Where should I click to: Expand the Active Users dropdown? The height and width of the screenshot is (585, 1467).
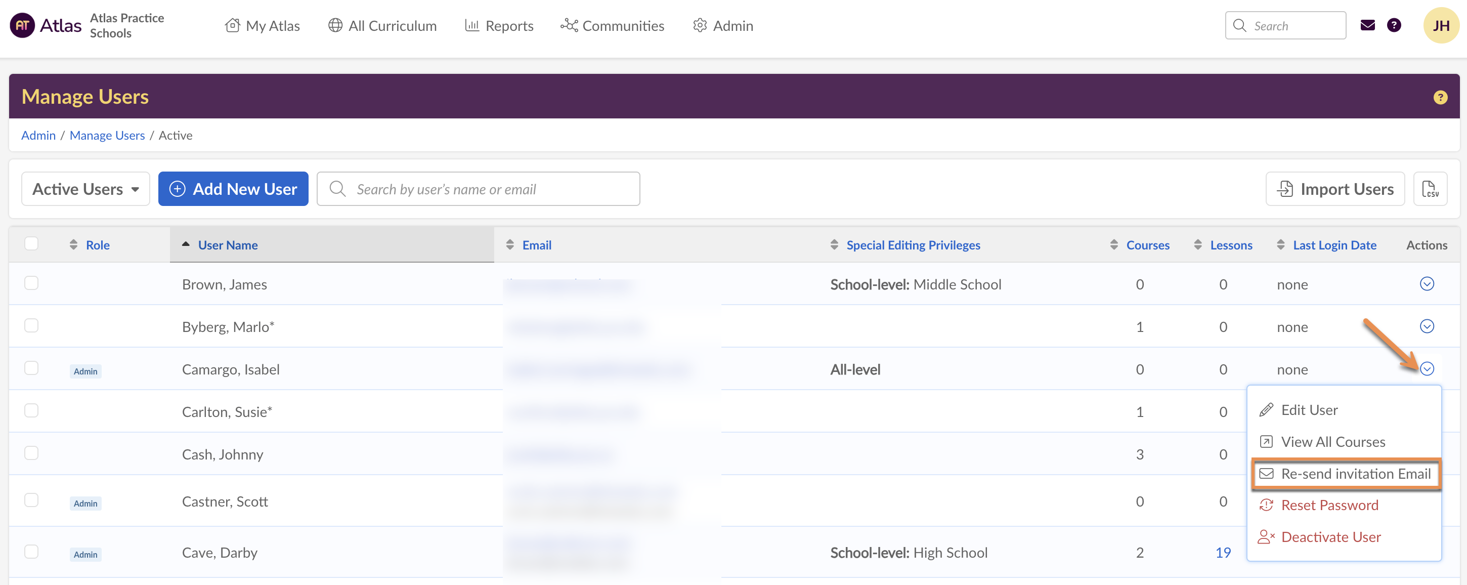[x=85, y=189]
